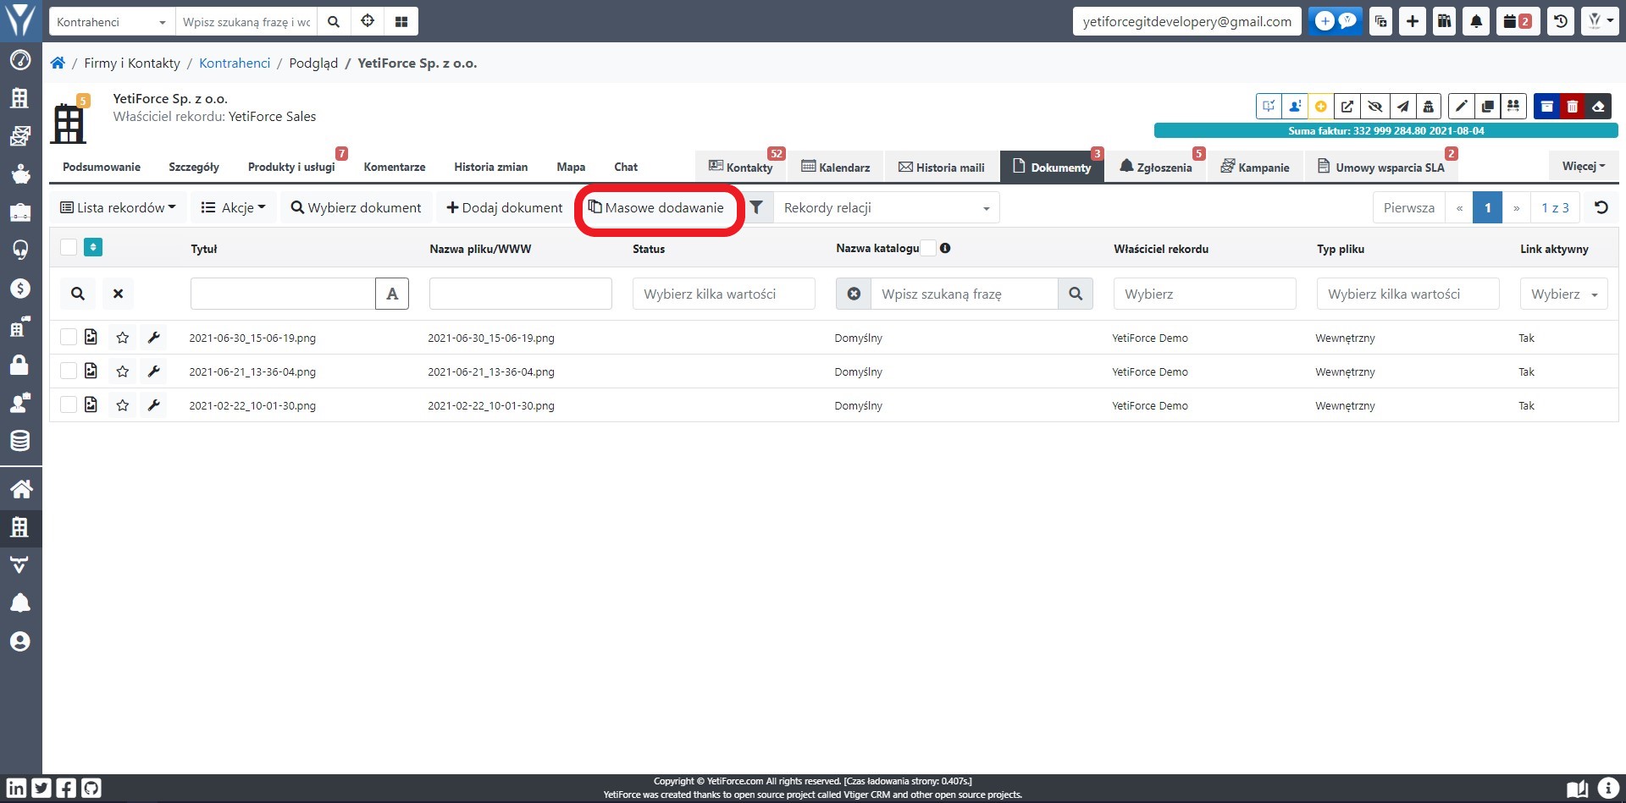Open the Komentarze tab

pos(395,167)
